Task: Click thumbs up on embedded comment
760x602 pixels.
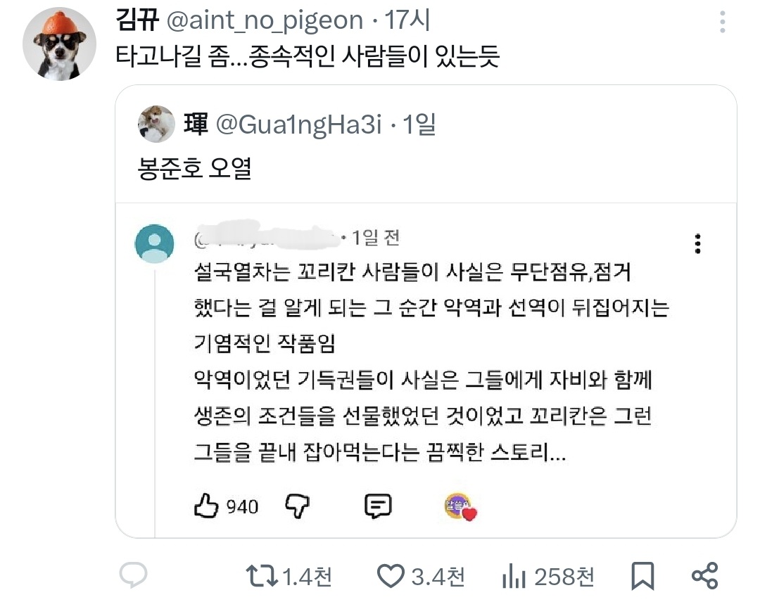Action: point(206,506)
